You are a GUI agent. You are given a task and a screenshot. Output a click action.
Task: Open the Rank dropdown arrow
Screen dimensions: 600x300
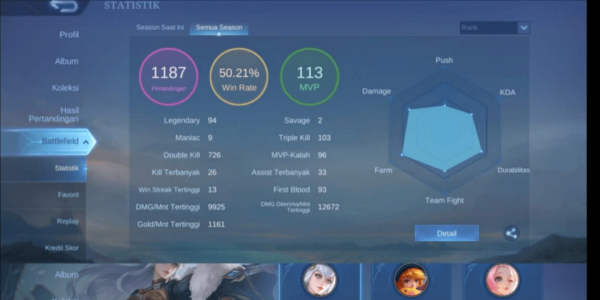pos(524,27)
